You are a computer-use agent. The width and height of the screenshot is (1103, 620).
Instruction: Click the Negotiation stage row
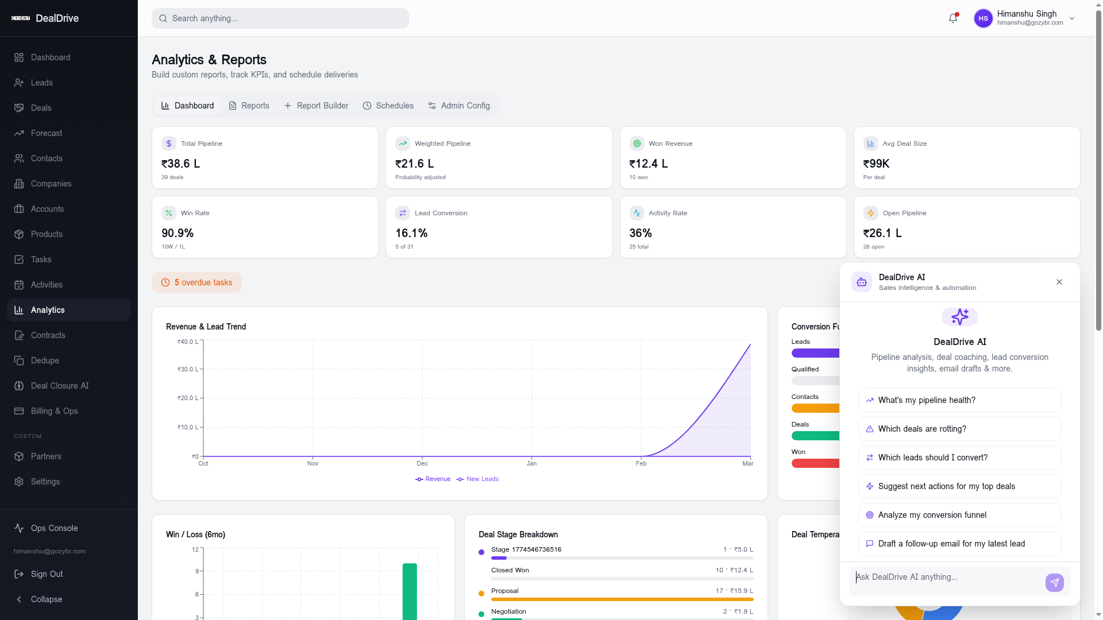pyautogui.click(x=616, y=614)
